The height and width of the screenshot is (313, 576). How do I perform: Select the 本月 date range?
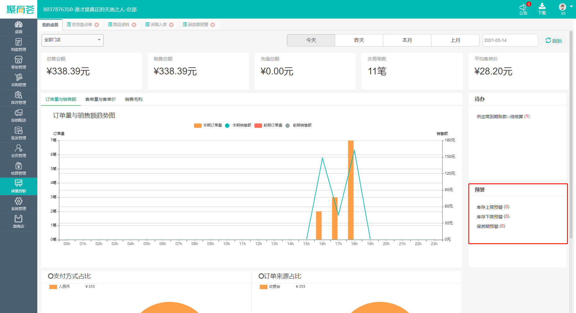407,40
